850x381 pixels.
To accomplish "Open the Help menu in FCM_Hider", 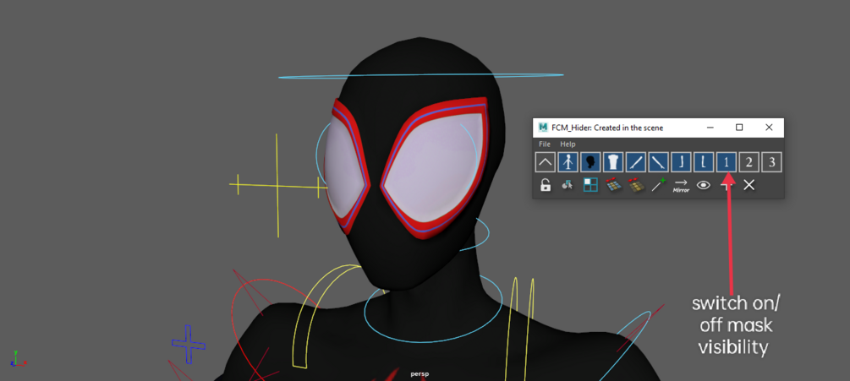I will (x=568, y=144).
